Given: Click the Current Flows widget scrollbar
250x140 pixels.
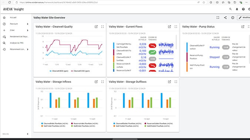Looking at the screenshot, I should (x=176, y=42).
